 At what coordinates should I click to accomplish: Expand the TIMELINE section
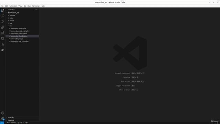coord(22,120)
